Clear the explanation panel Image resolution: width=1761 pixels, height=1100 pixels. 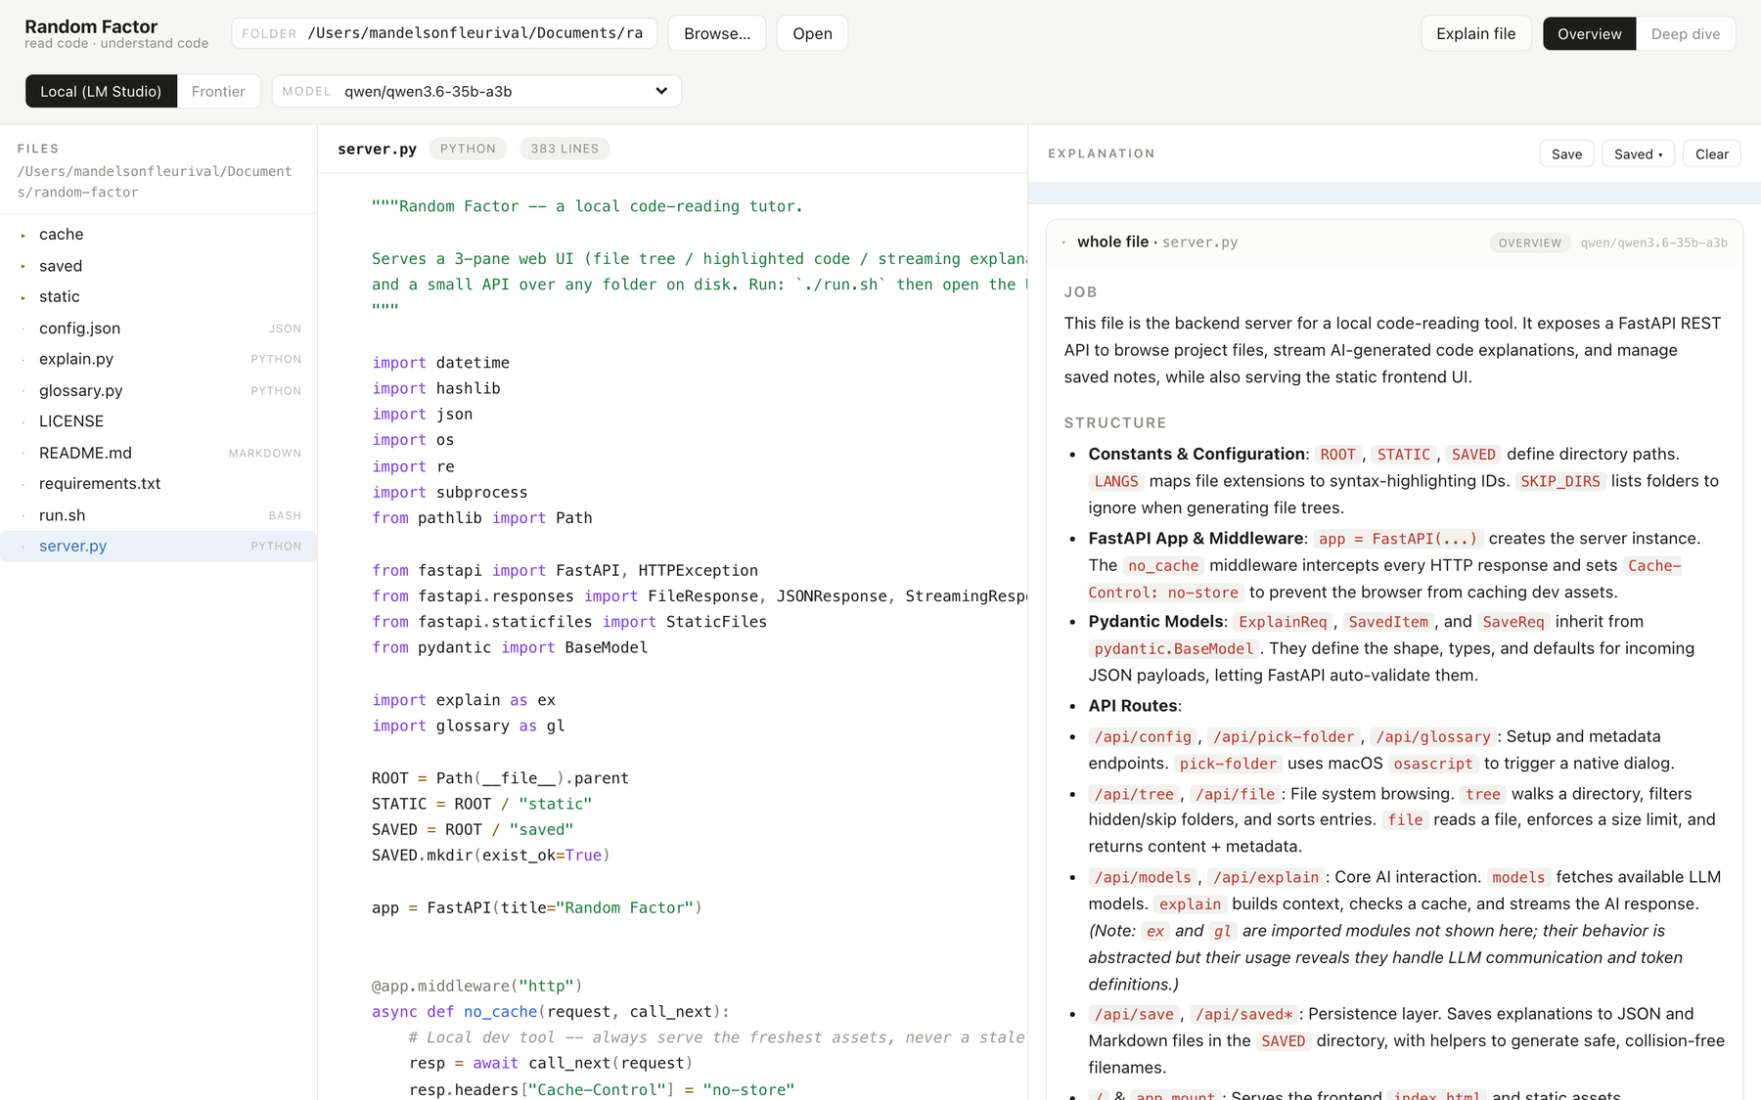[x=1711, y=154]
